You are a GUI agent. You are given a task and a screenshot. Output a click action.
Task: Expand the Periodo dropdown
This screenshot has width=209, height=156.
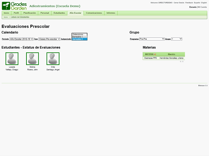point(21,39)
